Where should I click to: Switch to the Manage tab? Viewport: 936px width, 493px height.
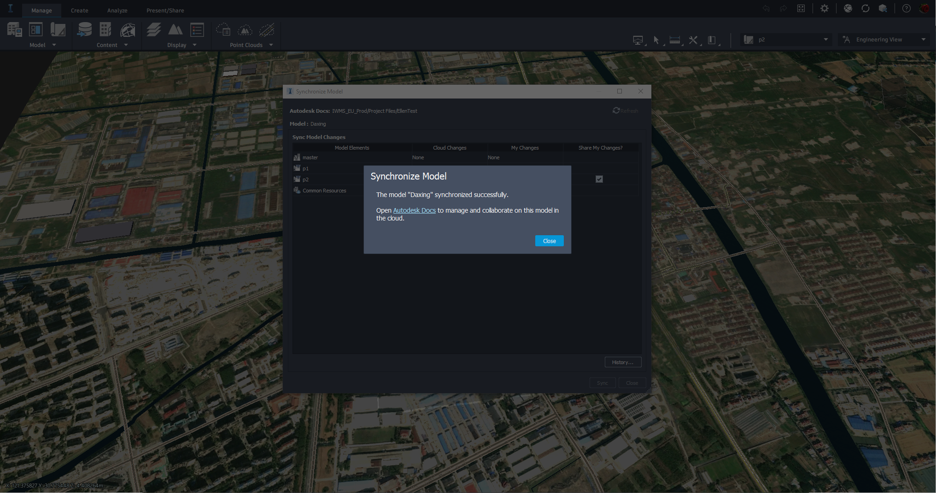click(41, 10)
